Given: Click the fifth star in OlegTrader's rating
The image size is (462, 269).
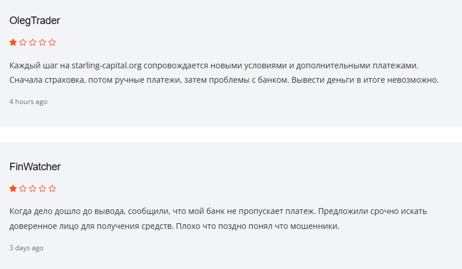Looking at the screenshot, I should point(52,42).
